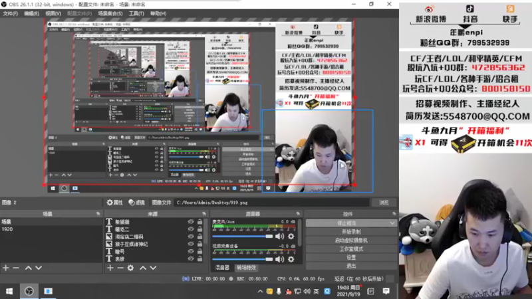The image size is (532, 299).
Task: Switch to the 转场特效 tab
Action: click(x=246, y=268)
